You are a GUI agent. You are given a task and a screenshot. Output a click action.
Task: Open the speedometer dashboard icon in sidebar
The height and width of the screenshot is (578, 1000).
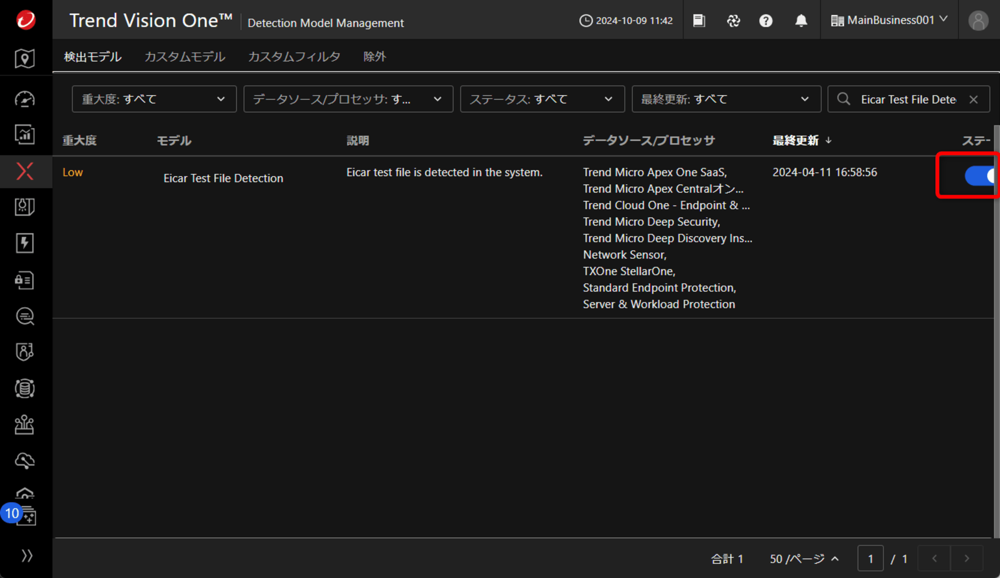pos(24,99)
